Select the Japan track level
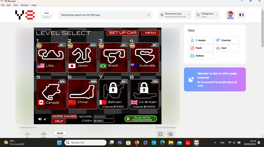Viewport: 264px width, 147px height. [x=82, y=58]
